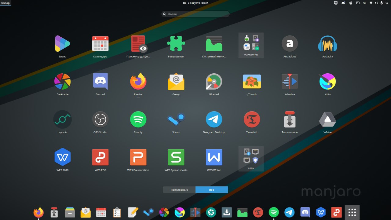The width and height of the screenshot is (391, 220).
Task: Click the volume speaker icon
Action: [376, 3]
